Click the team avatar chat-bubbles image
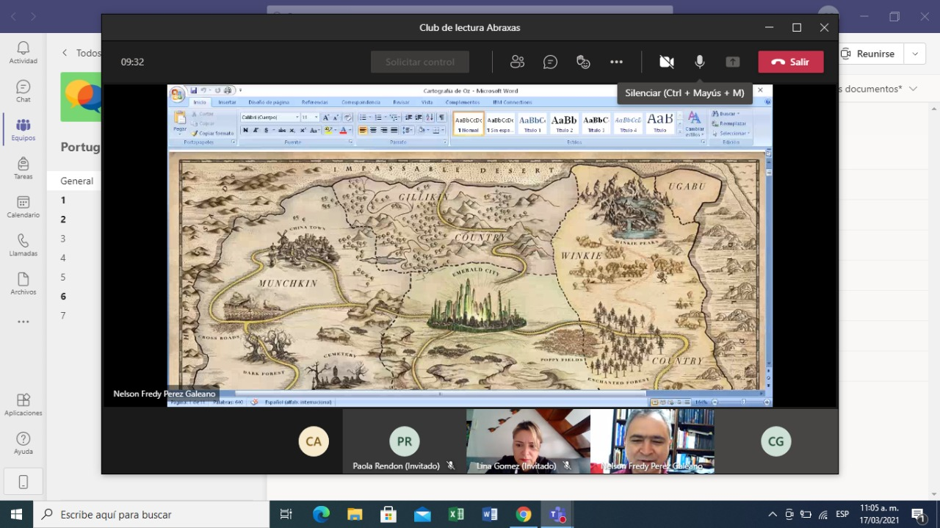Viewport: 940px width, 528px height. coord(81,96)
